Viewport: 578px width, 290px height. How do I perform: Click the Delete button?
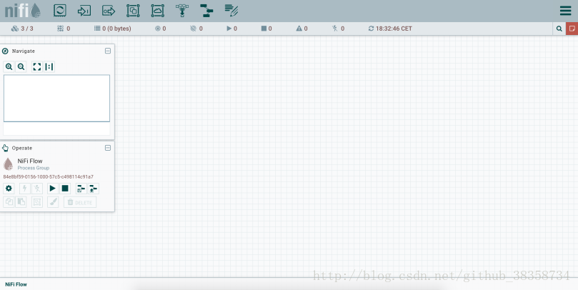(x=80, y=202)
